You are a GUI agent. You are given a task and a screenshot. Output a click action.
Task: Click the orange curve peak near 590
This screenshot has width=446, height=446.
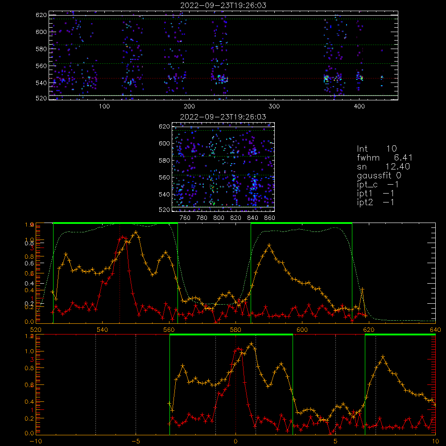[269, 245]
